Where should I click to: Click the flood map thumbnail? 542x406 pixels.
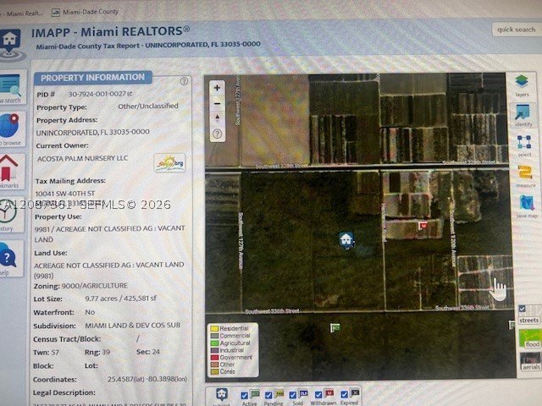point(530,338)
